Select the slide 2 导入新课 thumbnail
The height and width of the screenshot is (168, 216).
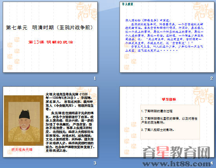point(167,37)
